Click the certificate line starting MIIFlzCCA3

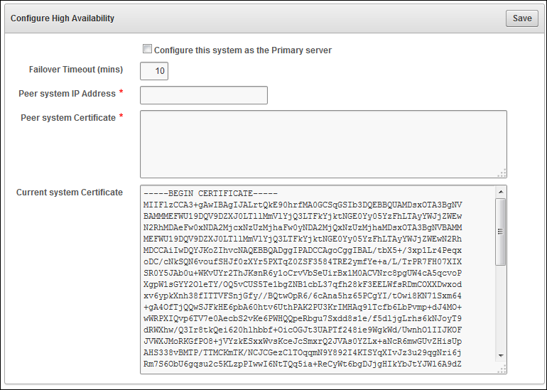pyautogui.click(x=303, y=205)
